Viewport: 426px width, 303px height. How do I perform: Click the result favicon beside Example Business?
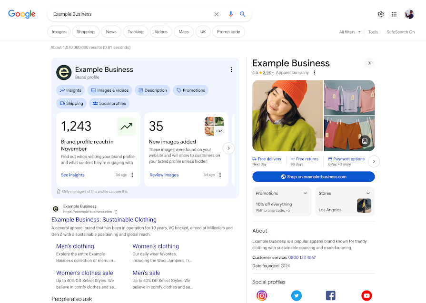click(x=55, y=209)
